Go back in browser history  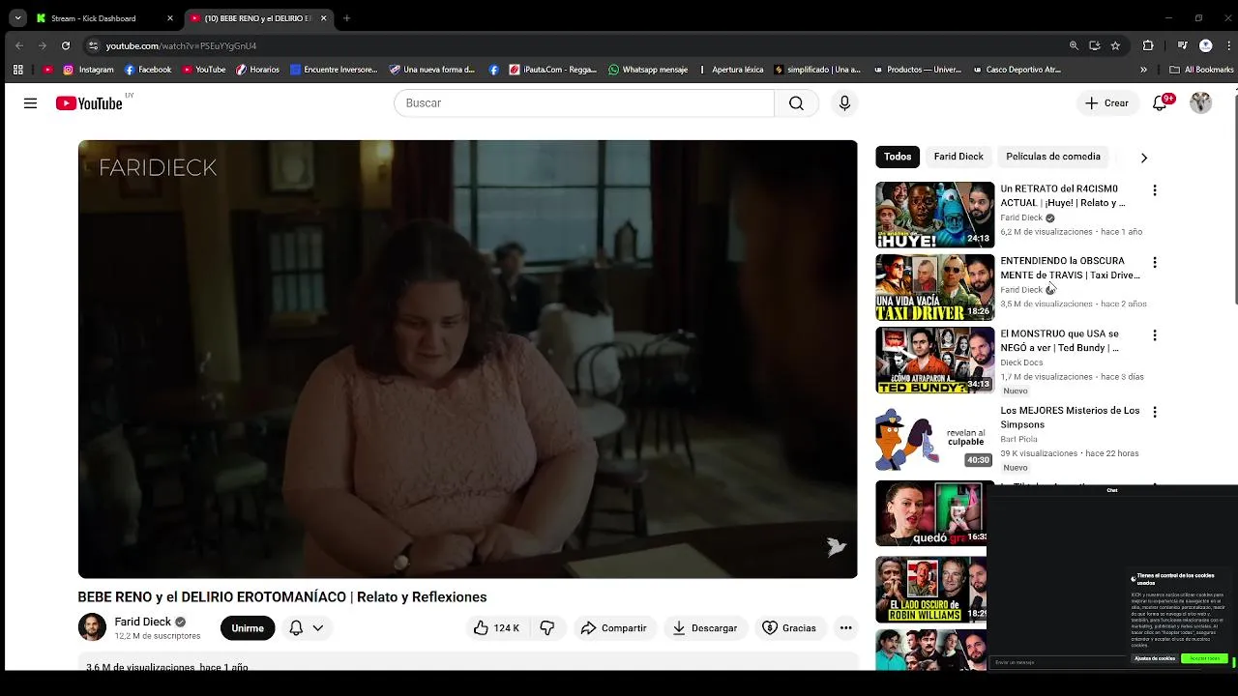[18, 45]
